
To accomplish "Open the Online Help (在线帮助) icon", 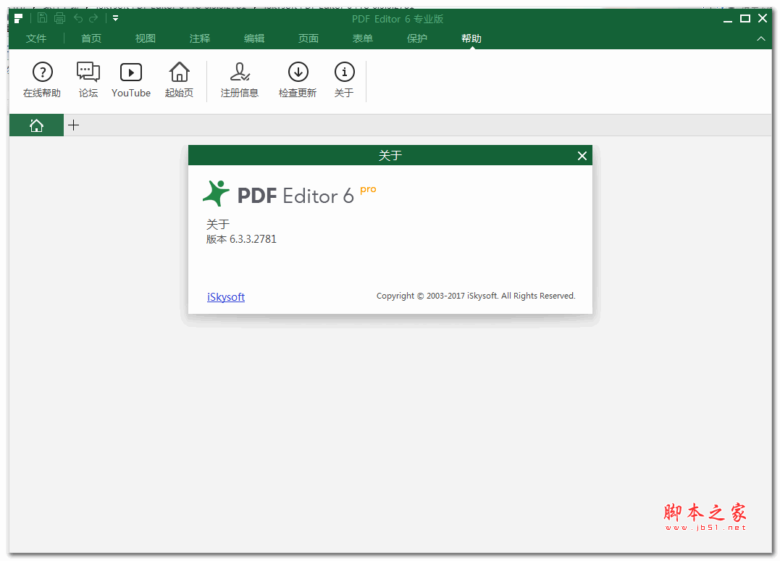I will 42,80.
